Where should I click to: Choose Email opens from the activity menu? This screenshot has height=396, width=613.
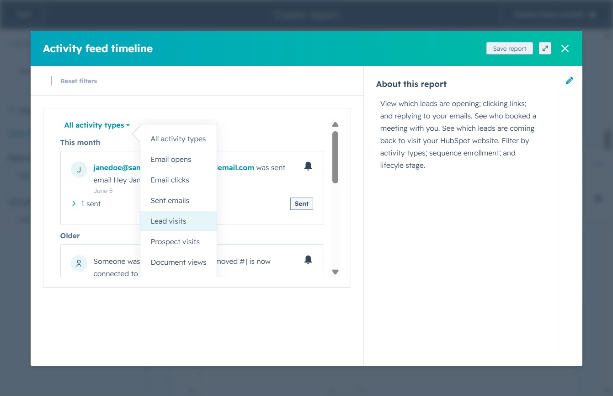pos(178,160)
